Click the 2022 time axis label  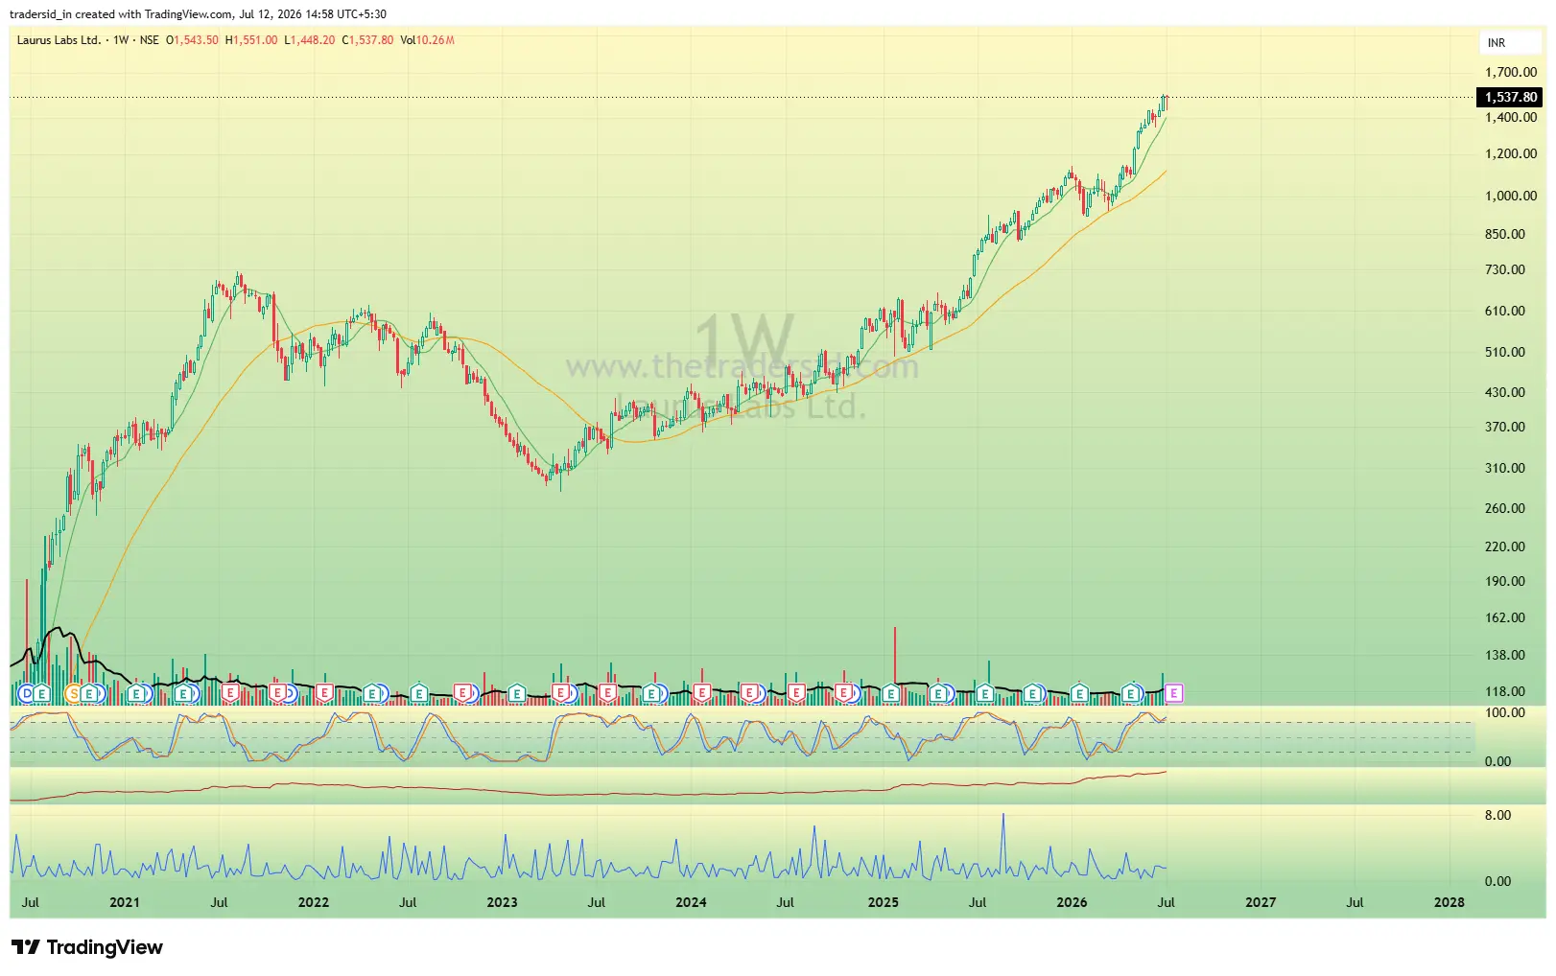[x=314, y=902]
